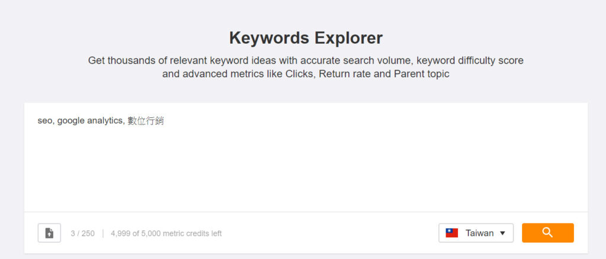This screenshot has height=259, width=606.
Task: Open the Taiwan country dropdown
Action: (476, 233)
